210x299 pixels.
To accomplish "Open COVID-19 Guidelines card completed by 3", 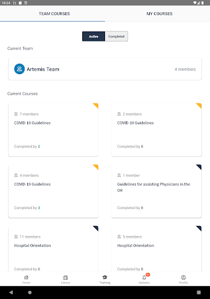I will [x=53, y=191].
